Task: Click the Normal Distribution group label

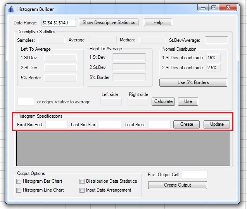Action: pos(180,49)
